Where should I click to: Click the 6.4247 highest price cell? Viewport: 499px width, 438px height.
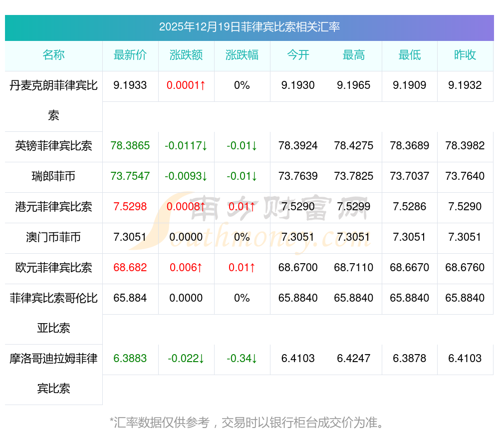[354, 359]
